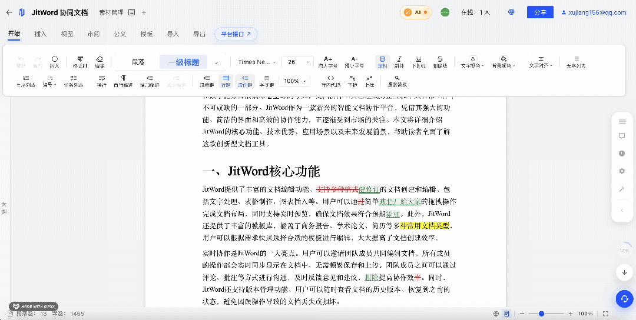
Task: Toggle superscript (上标) formatting
Action: point(369,81)
